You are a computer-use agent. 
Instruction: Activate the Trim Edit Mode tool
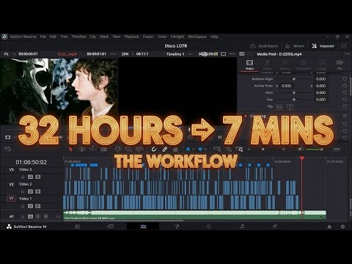(82, 149)
